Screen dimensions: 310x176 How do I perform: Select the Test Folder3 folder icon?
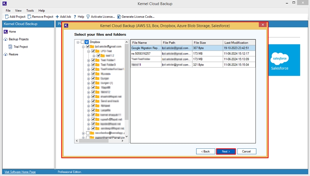pos(97,65)
